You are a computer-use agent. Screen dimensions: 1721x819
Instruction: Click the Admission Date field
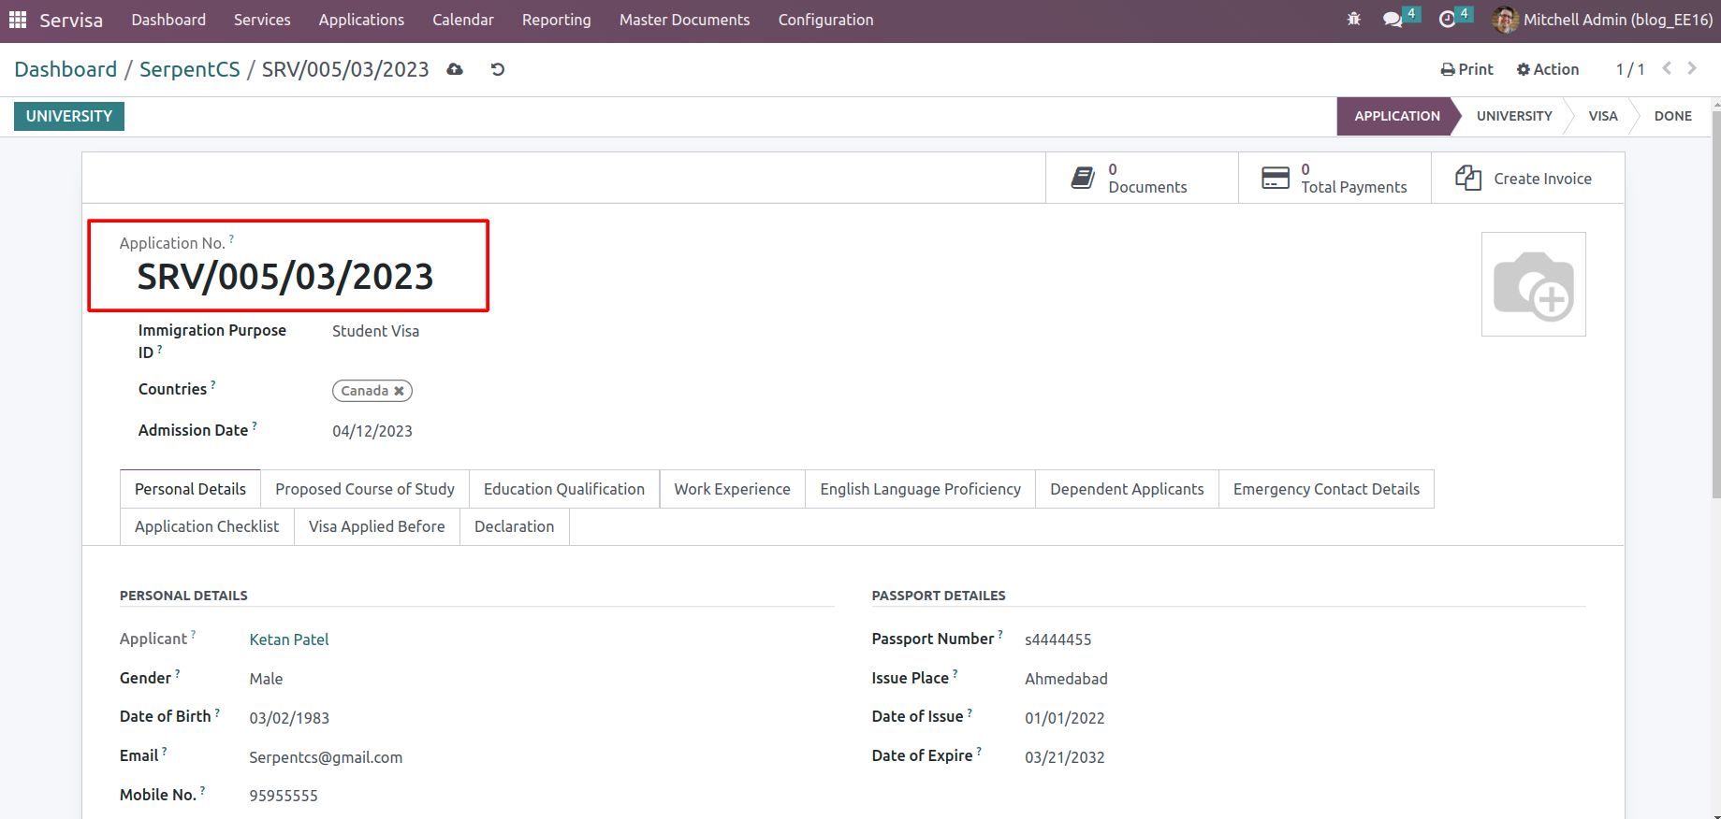(x=372, y=431)
